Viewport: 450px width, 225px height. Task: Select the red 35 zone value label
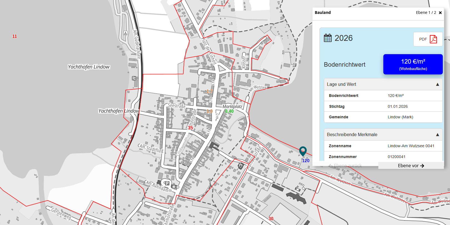tap(190, 128)
